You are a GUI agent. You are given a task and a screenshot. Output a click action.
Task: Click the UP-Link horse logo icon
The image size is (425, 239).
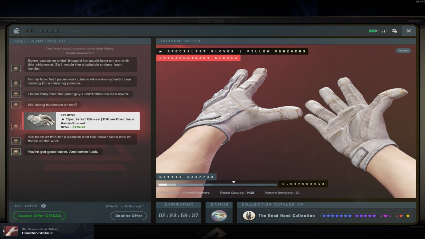click(x=16, y=31)
